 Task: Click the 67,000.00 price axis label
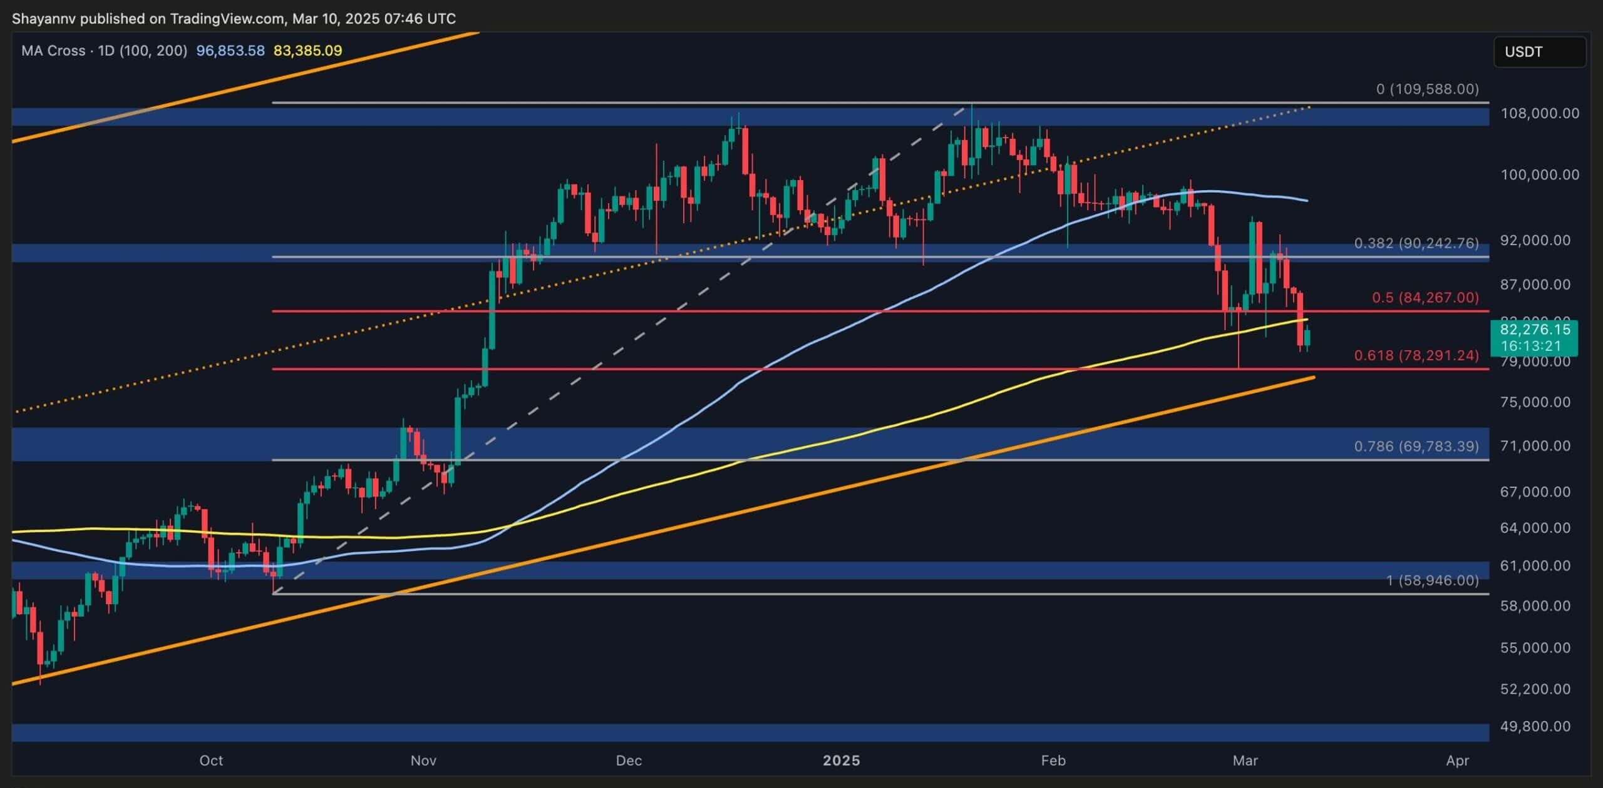pyautogui.click(x=1535, y=492)
